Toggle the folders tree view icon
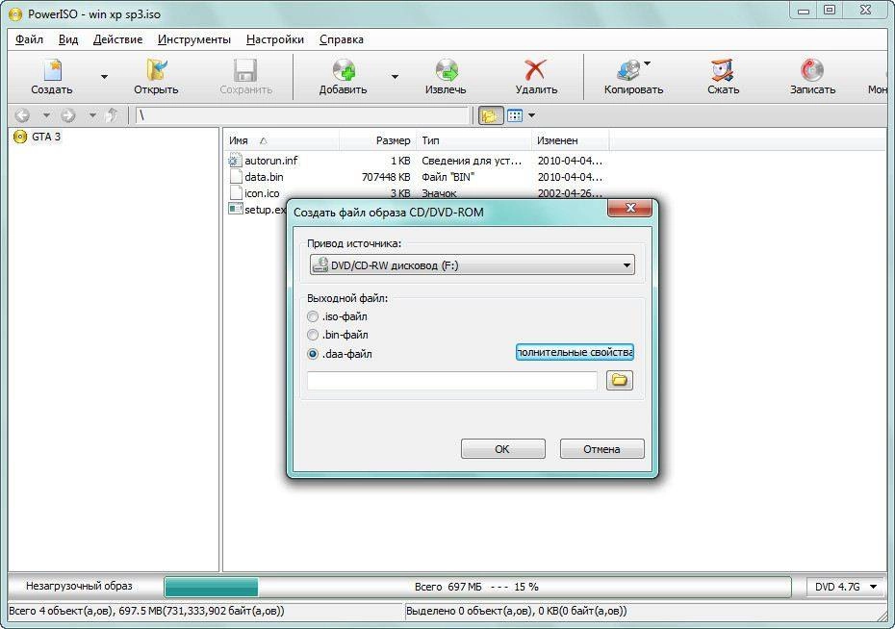This screenshot has width=895, height=629. (x=490, y=115)
